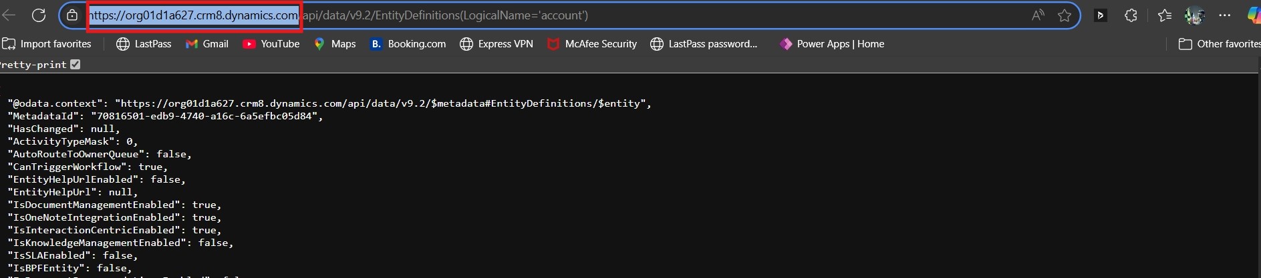Image resolution: width=1261 pixels, height=278 pixels.
Task: Add this page to favorites with the star icon
Action: click(1065, 15)
